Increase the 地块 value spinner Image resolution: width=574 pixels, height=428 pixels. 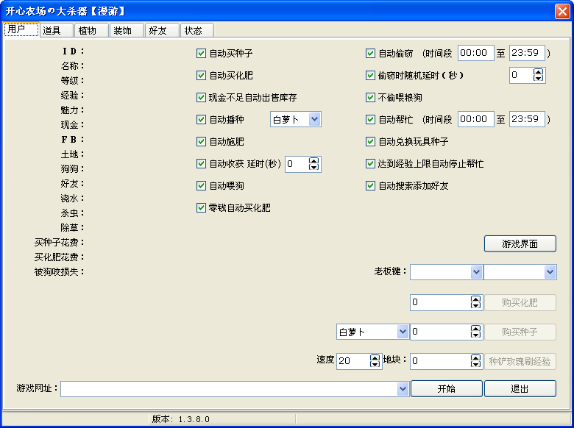point(475,357)
